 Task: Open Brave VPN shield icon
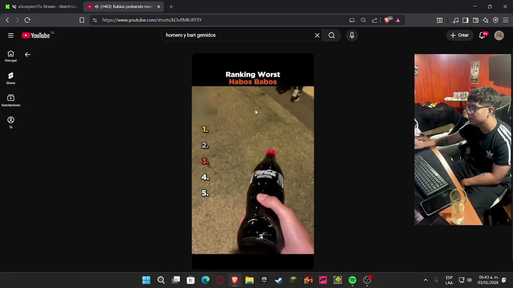click(x=496, y=20)
